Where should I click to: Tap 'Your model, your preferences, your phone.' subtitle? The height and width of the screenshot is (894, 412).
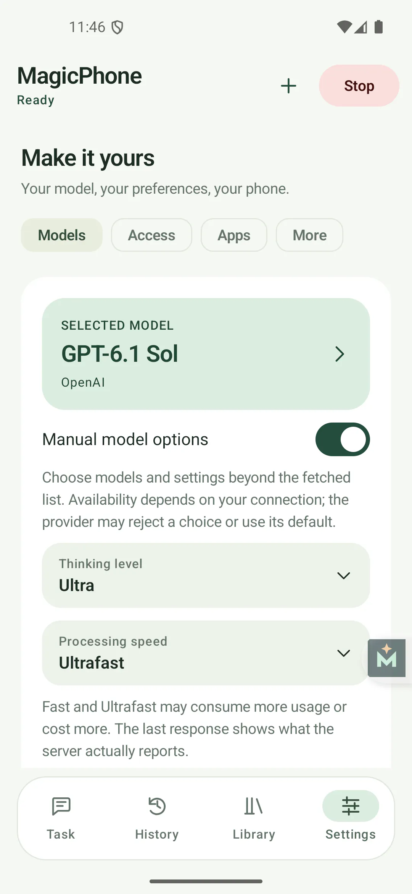(x=155, y=189)
